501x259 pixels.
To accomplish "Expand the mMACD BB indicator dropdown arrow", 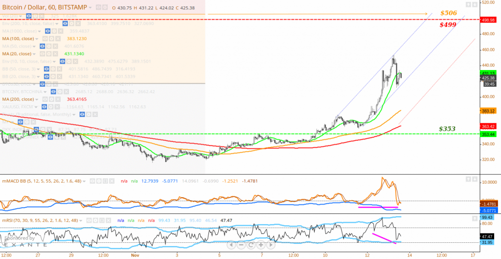I will (x=84, y=181).
